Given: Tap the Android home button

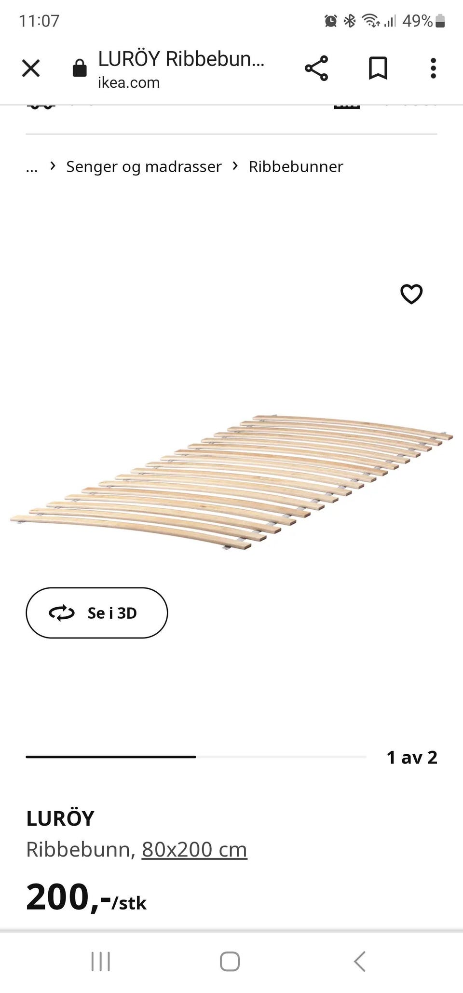Looking at the screenshot, I should coord(230,962).
